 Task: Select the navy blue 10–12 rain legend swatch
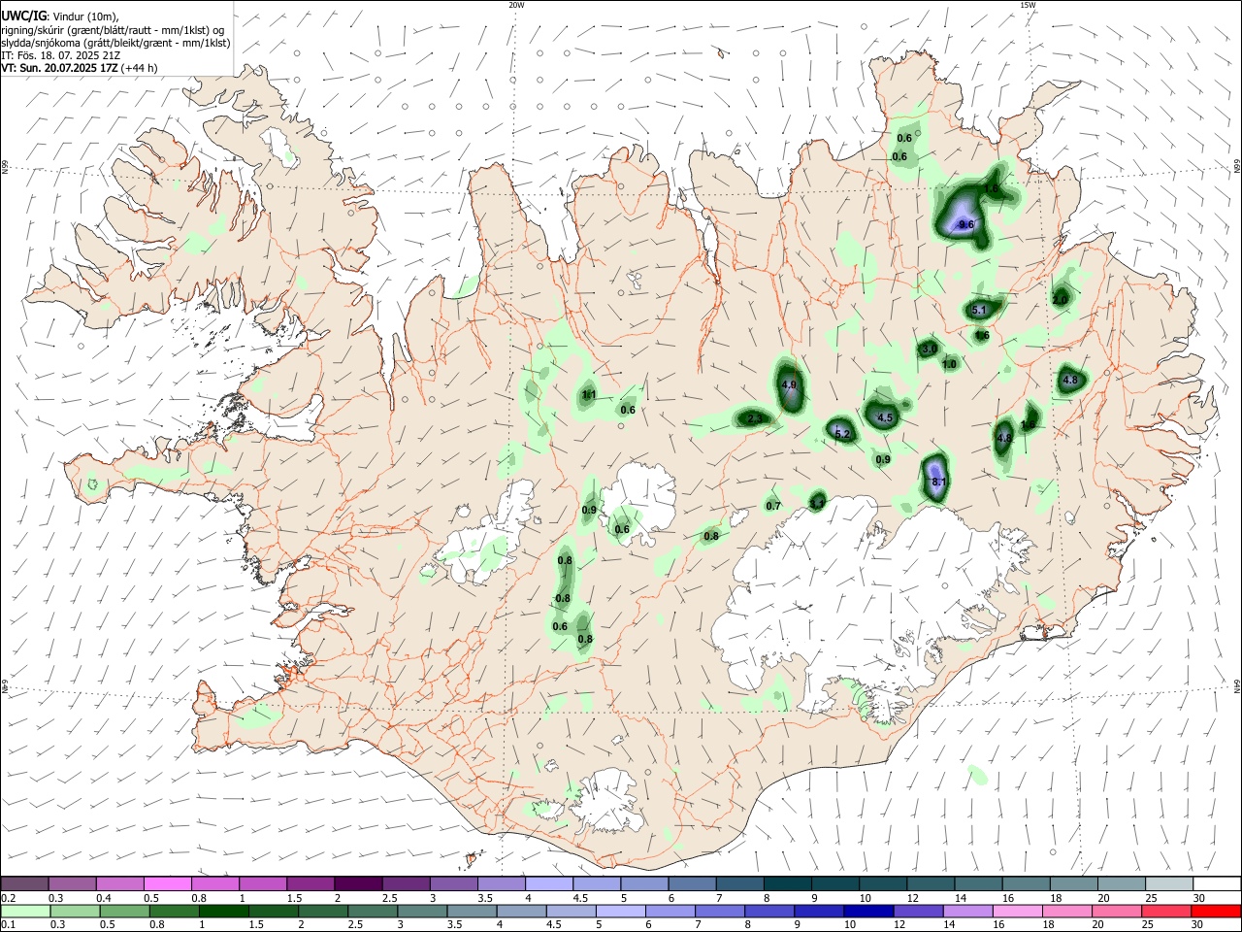(867, 912)
